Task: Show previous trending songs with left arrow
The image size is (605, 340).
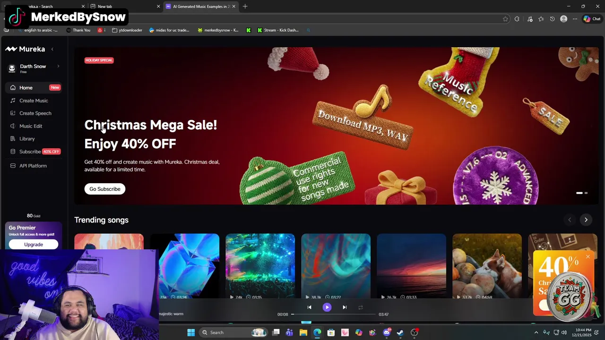Action: point(570,220)
